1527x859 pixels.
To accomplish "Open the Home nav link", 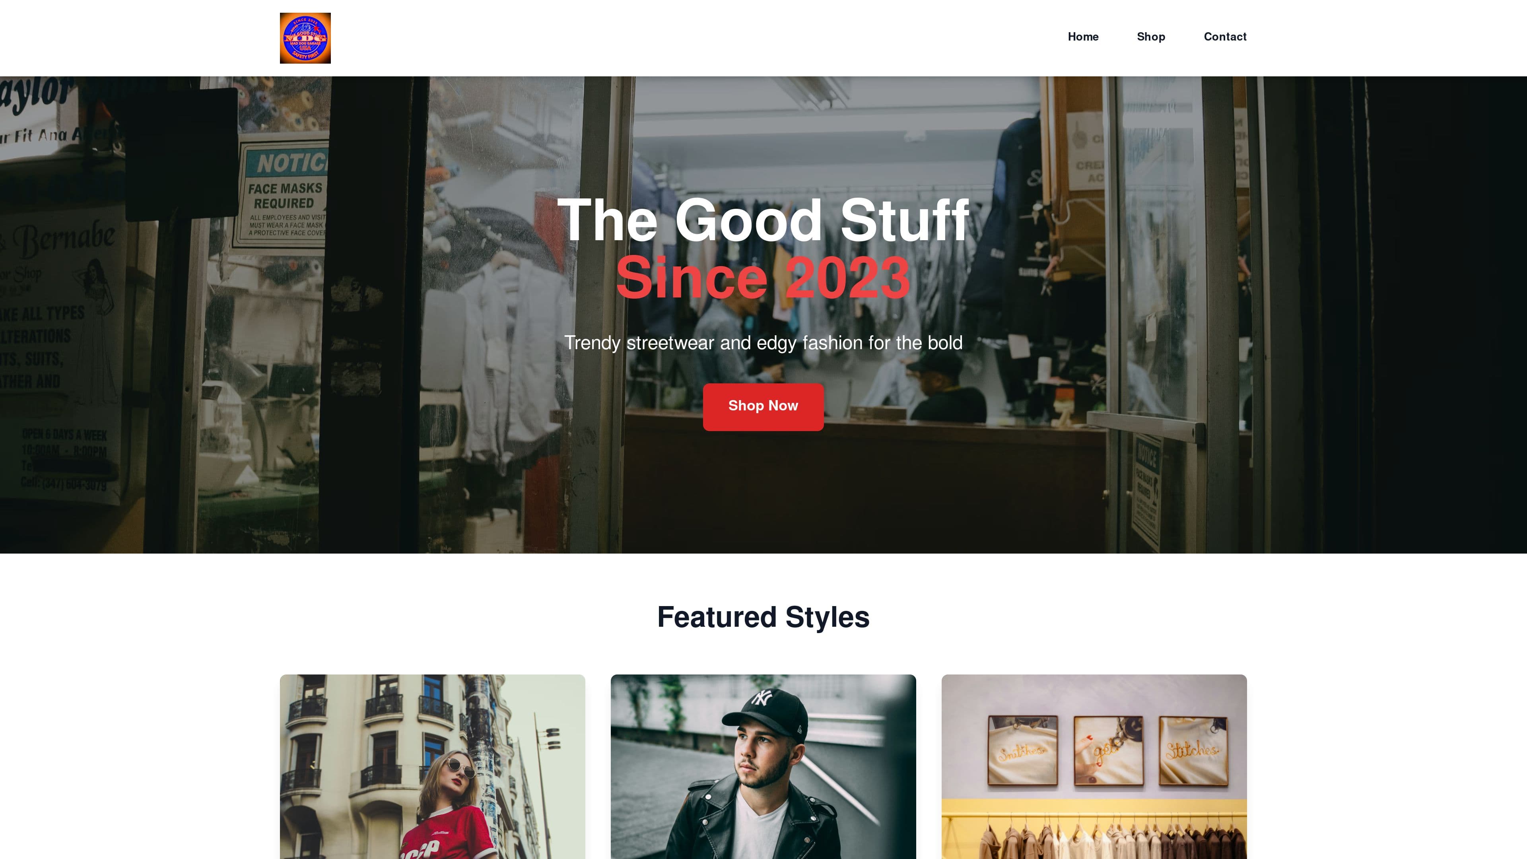I will pyautogui.click(x=1083, y=37).
